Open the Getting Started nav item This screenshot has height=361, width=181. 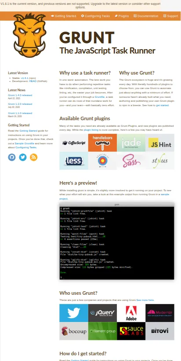pos(64,16)
